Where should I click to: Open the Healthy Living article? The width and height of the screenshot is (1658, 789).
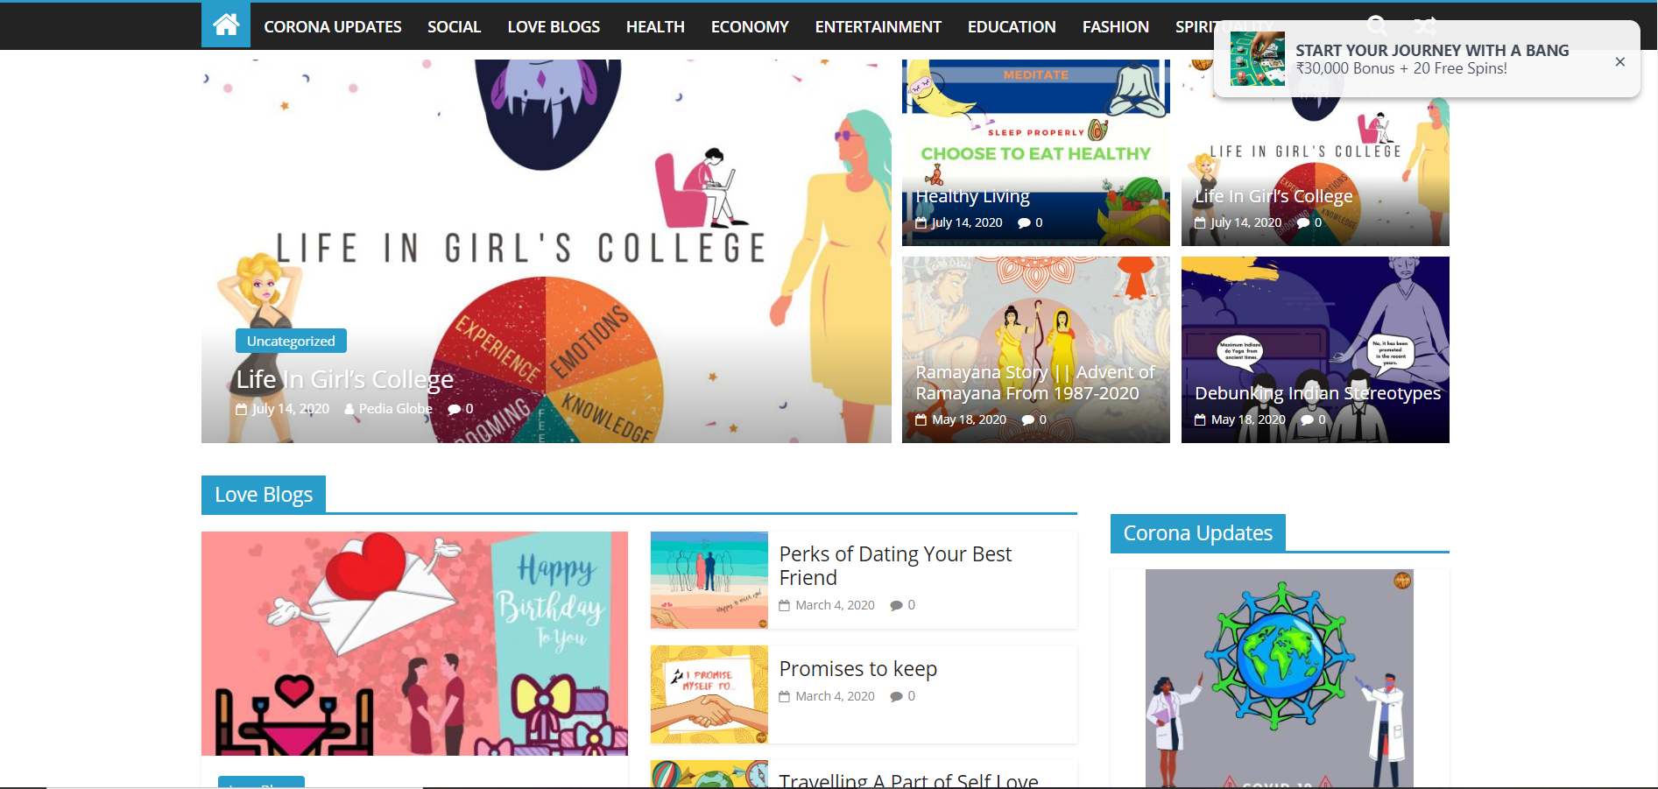click(972, 196)
